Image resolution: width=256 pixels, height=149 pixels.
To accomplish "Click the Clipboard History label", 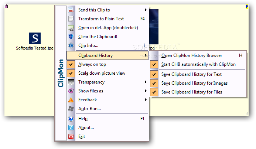I will click(96, 55).
